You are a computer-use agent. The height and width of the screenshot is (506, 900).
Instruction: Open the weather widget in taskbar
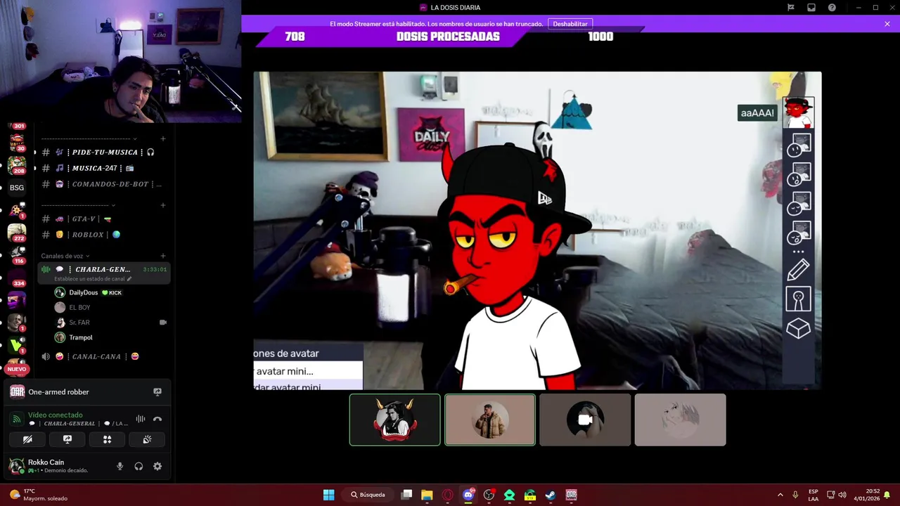[39, 495]
